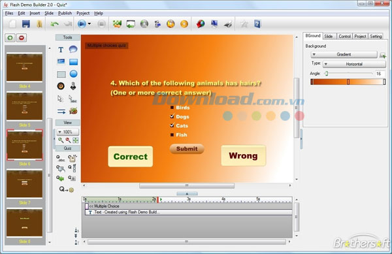Screen dimensions: 392x254
Task: Switch to the Slide properties tab
Action: tap(329, 37)
